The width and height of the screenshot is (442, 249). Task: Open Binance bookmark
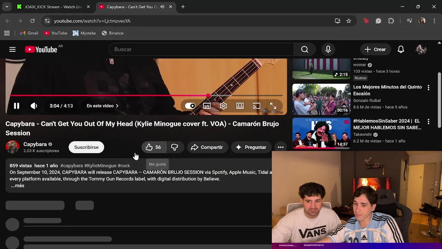click(113, 33)
